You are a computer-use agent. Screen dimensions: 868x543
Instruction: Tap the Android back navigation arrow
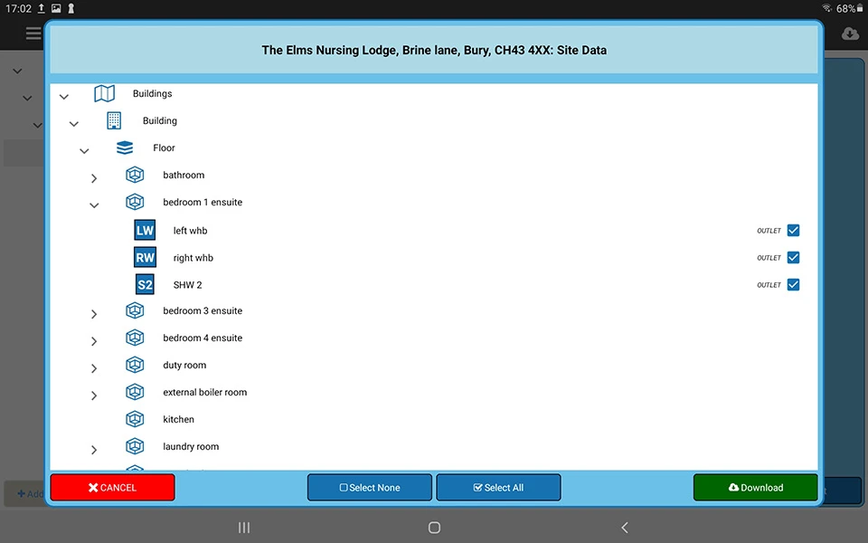(x=624, y=527)
